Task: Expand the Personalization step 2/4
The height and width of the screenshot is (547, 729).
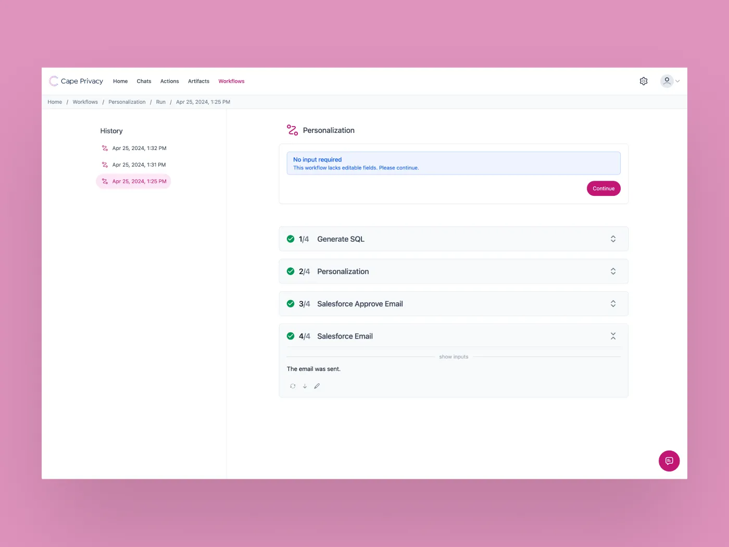Action: 613,271
